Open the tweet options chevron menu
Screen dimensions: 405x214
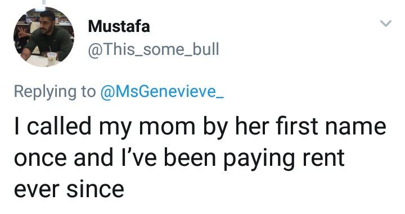(x=386, y=24)
